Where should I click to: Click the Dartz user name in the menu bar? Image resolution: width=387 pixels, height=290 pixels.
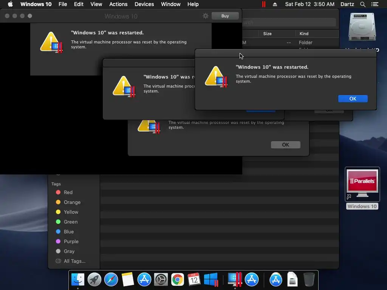pyautogui.click(x=347, y=4)
